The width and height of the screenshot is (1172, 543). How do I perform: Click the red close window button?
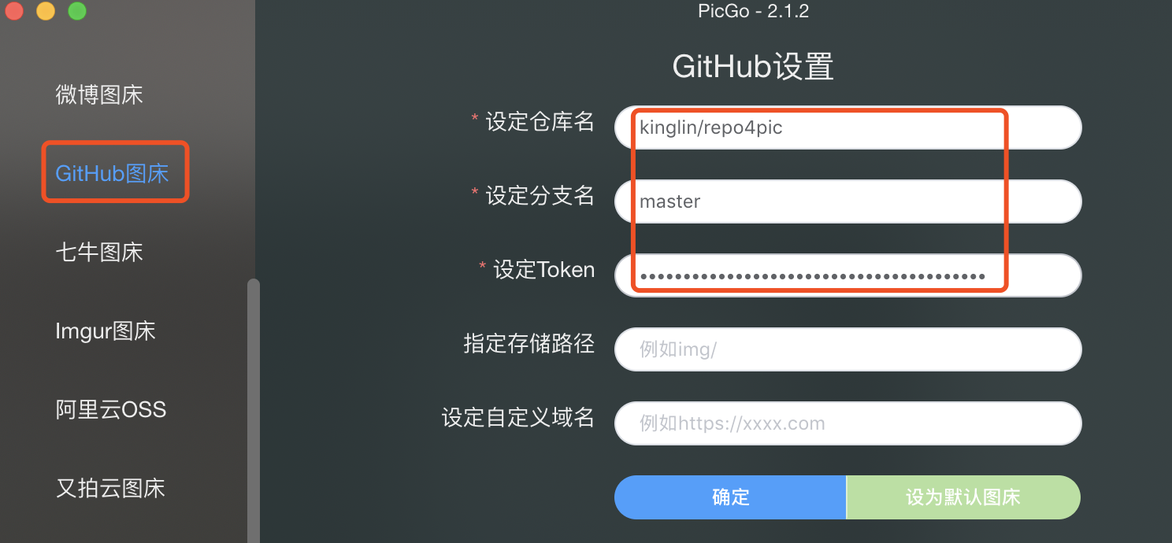pyautogui.click(x=13, y=11)
